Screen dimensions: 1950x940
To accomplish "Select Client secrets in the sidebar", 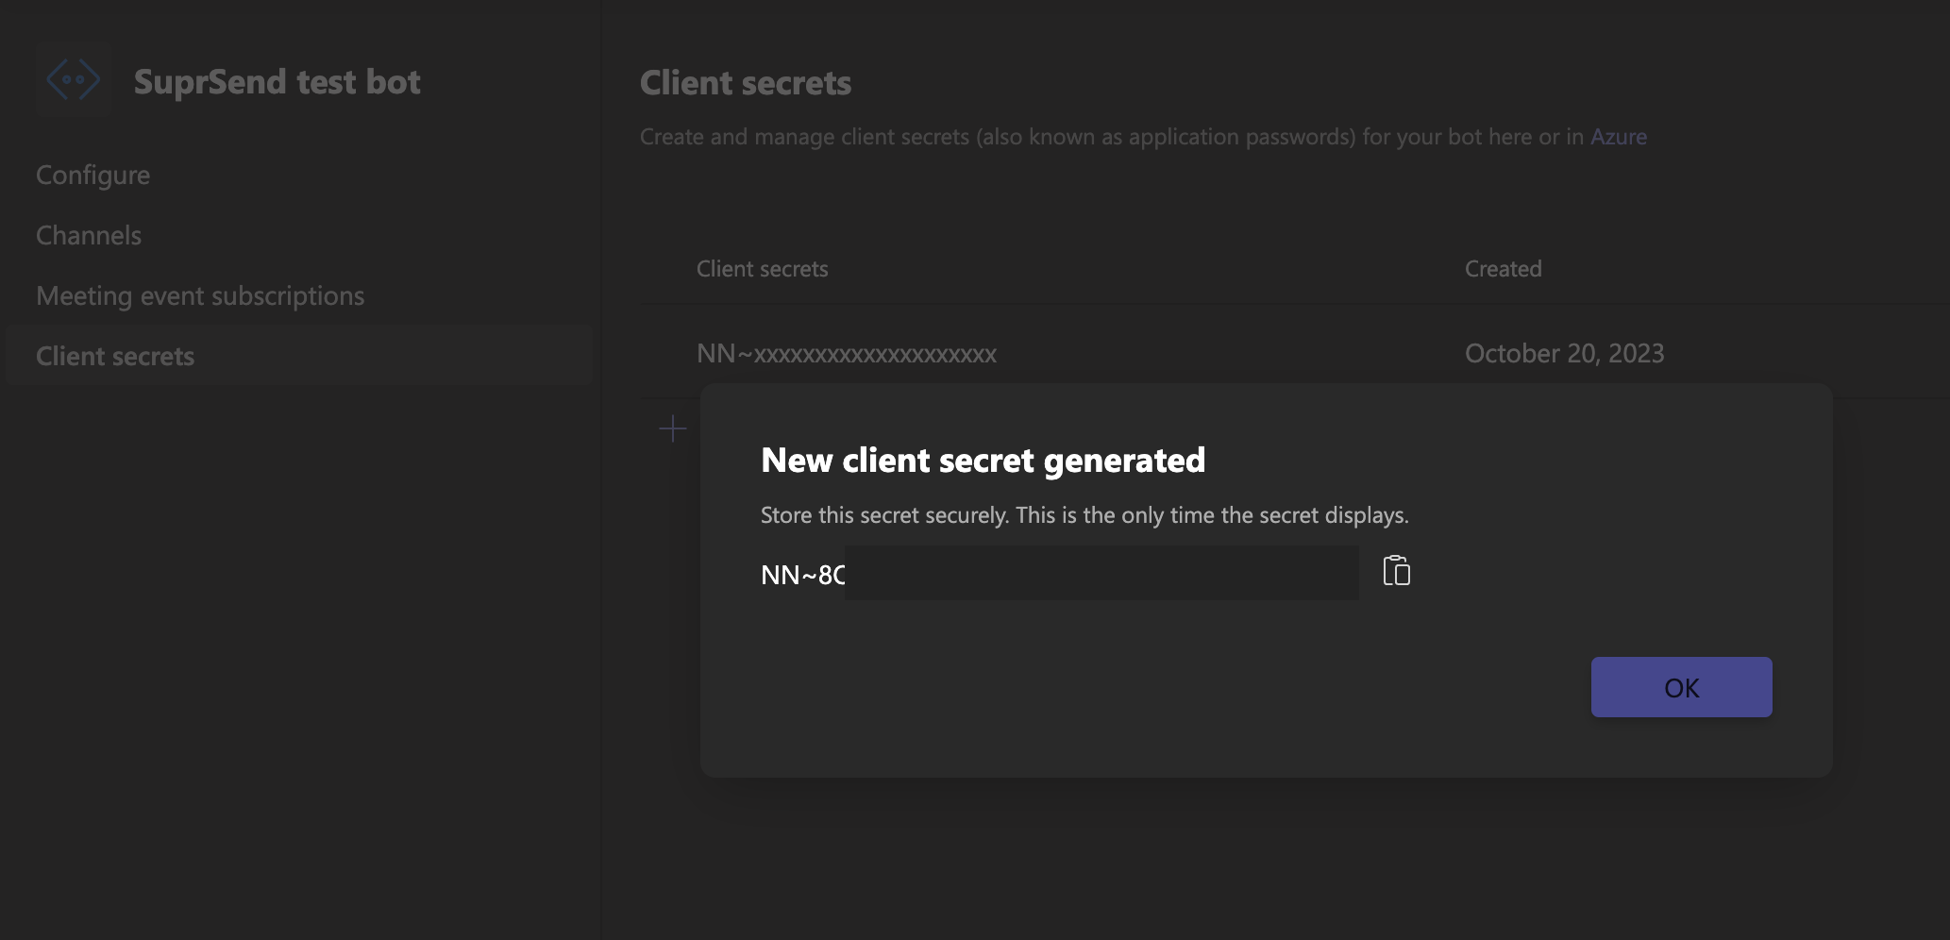I will 298,356.
